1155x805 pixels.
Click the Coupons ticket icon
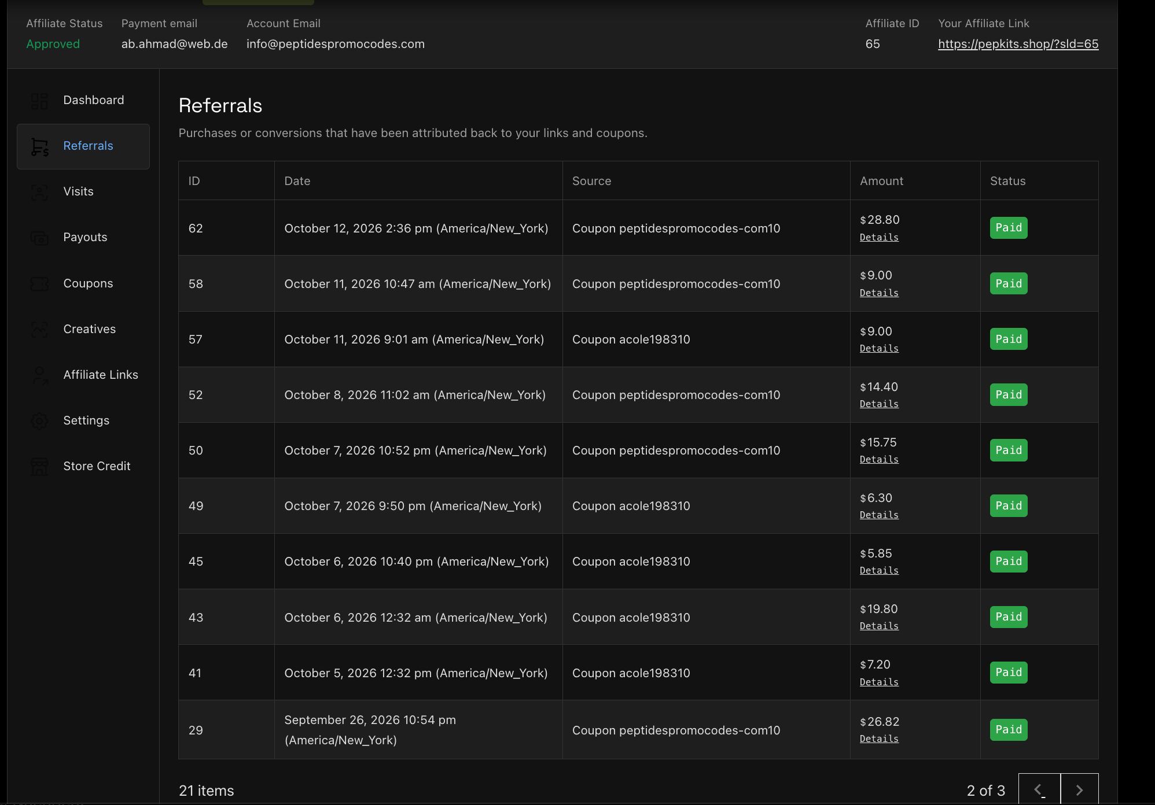pos(39,283)
